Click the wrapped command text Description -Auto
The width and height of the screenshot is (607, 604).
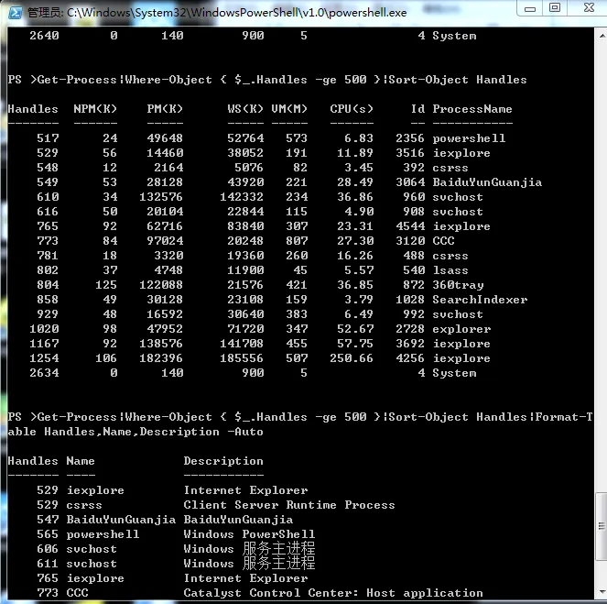(201, 432)
